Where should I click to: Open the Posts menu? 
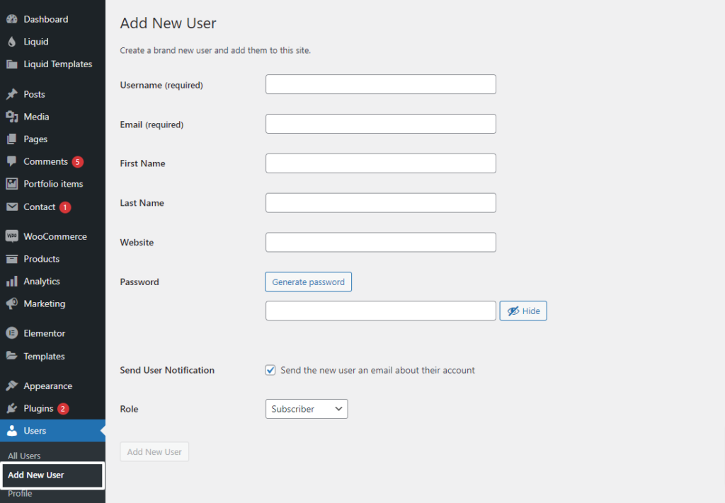pos(52,94)
